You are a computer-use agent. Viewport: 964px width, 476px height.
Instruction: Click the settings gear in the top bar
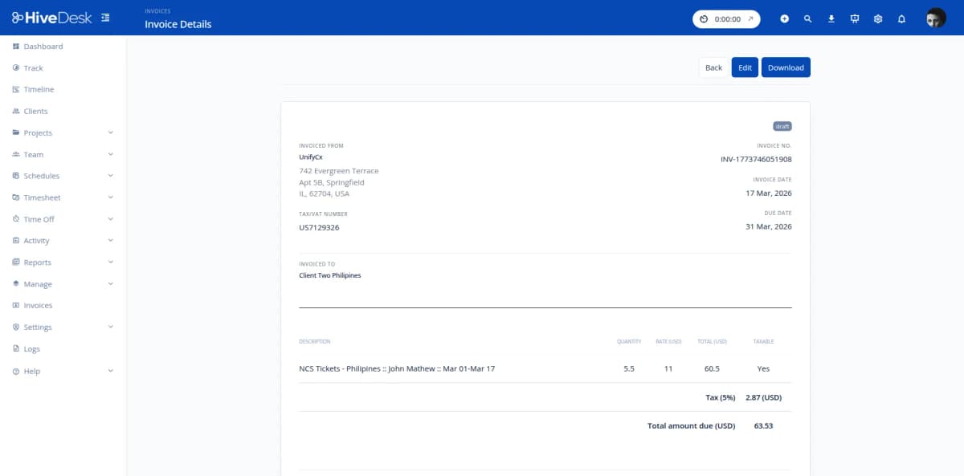pyautogui.click(x=877, y=18)
